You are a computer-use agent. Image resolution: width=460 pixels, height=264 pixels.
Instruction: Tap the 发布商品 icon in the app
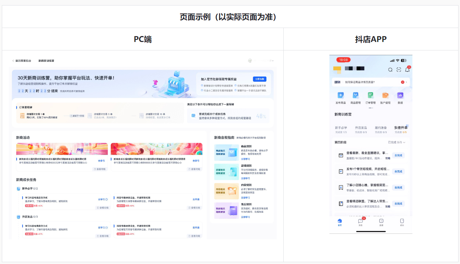pos(341,96)
